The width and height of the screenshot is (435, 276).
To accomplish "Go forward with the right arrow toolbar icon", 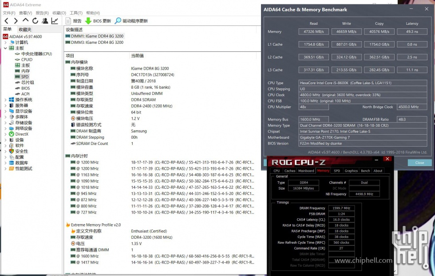I will [x=16, y=21].
